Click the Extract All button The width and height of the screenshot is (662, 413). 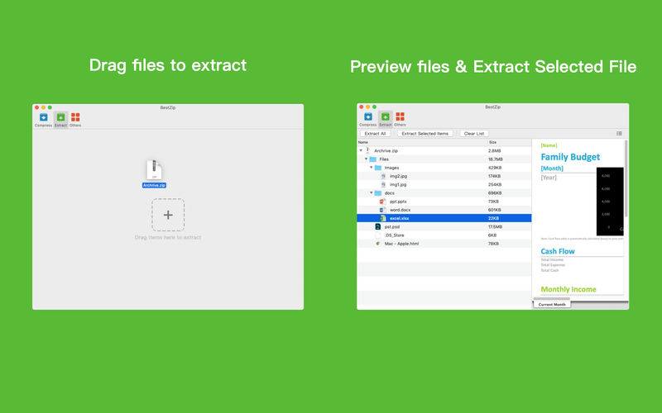[x=375, y=134]
